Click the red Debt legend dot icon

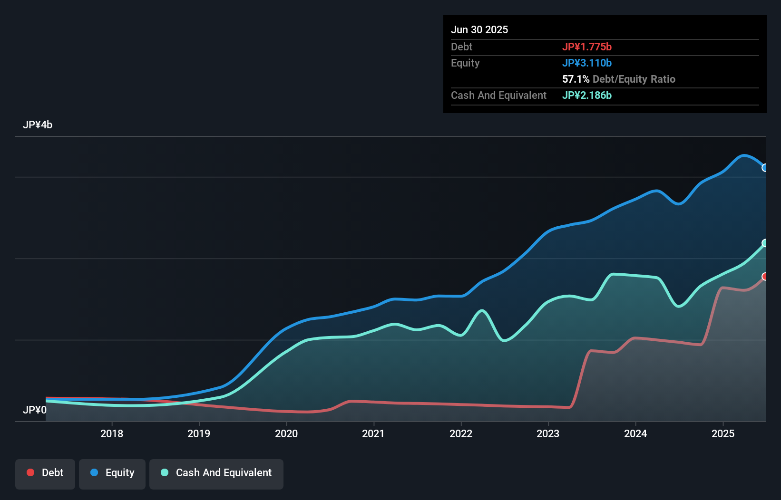[30, 472]
